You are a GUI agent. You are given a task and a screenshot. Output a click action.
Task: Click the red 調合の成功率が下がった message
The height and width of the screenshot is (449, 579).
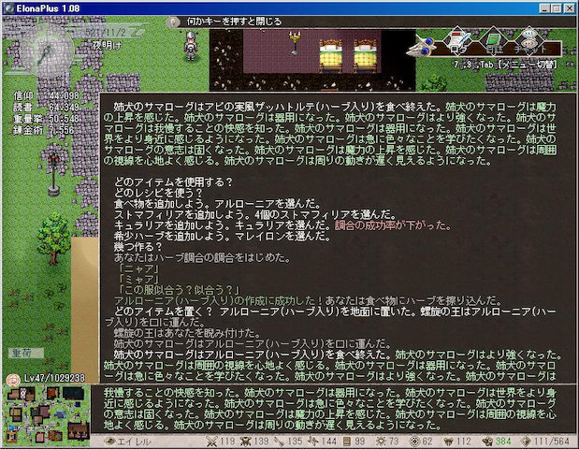(x=393, y=225)
